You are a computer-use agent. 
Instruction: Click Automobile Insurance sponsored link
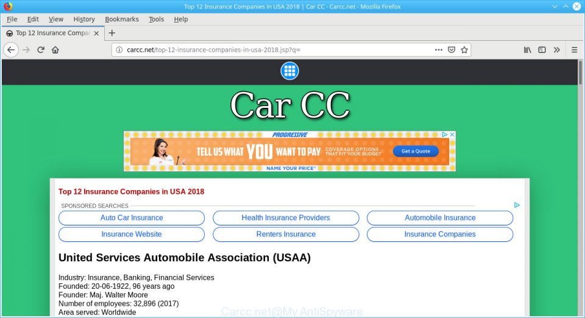click(440, 217)
